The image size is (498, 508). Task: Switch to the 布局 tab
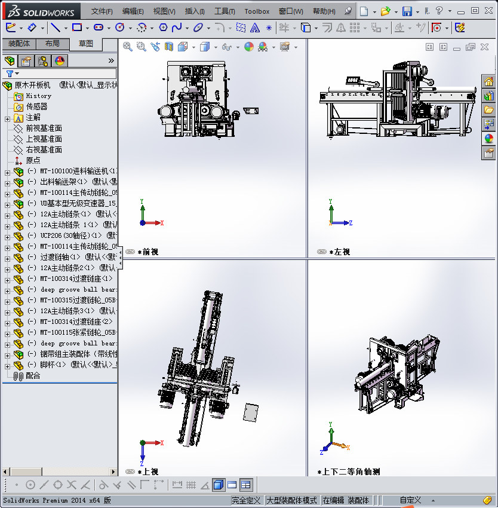52,44
